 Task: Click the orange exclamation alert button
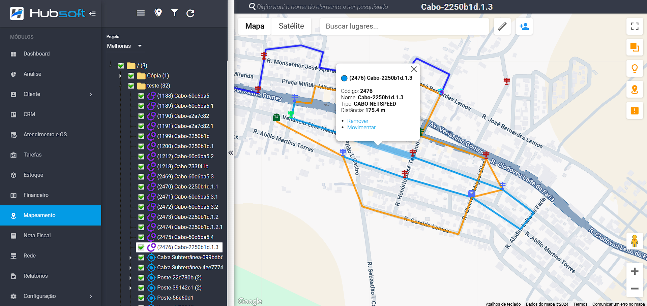pos(635,110)
